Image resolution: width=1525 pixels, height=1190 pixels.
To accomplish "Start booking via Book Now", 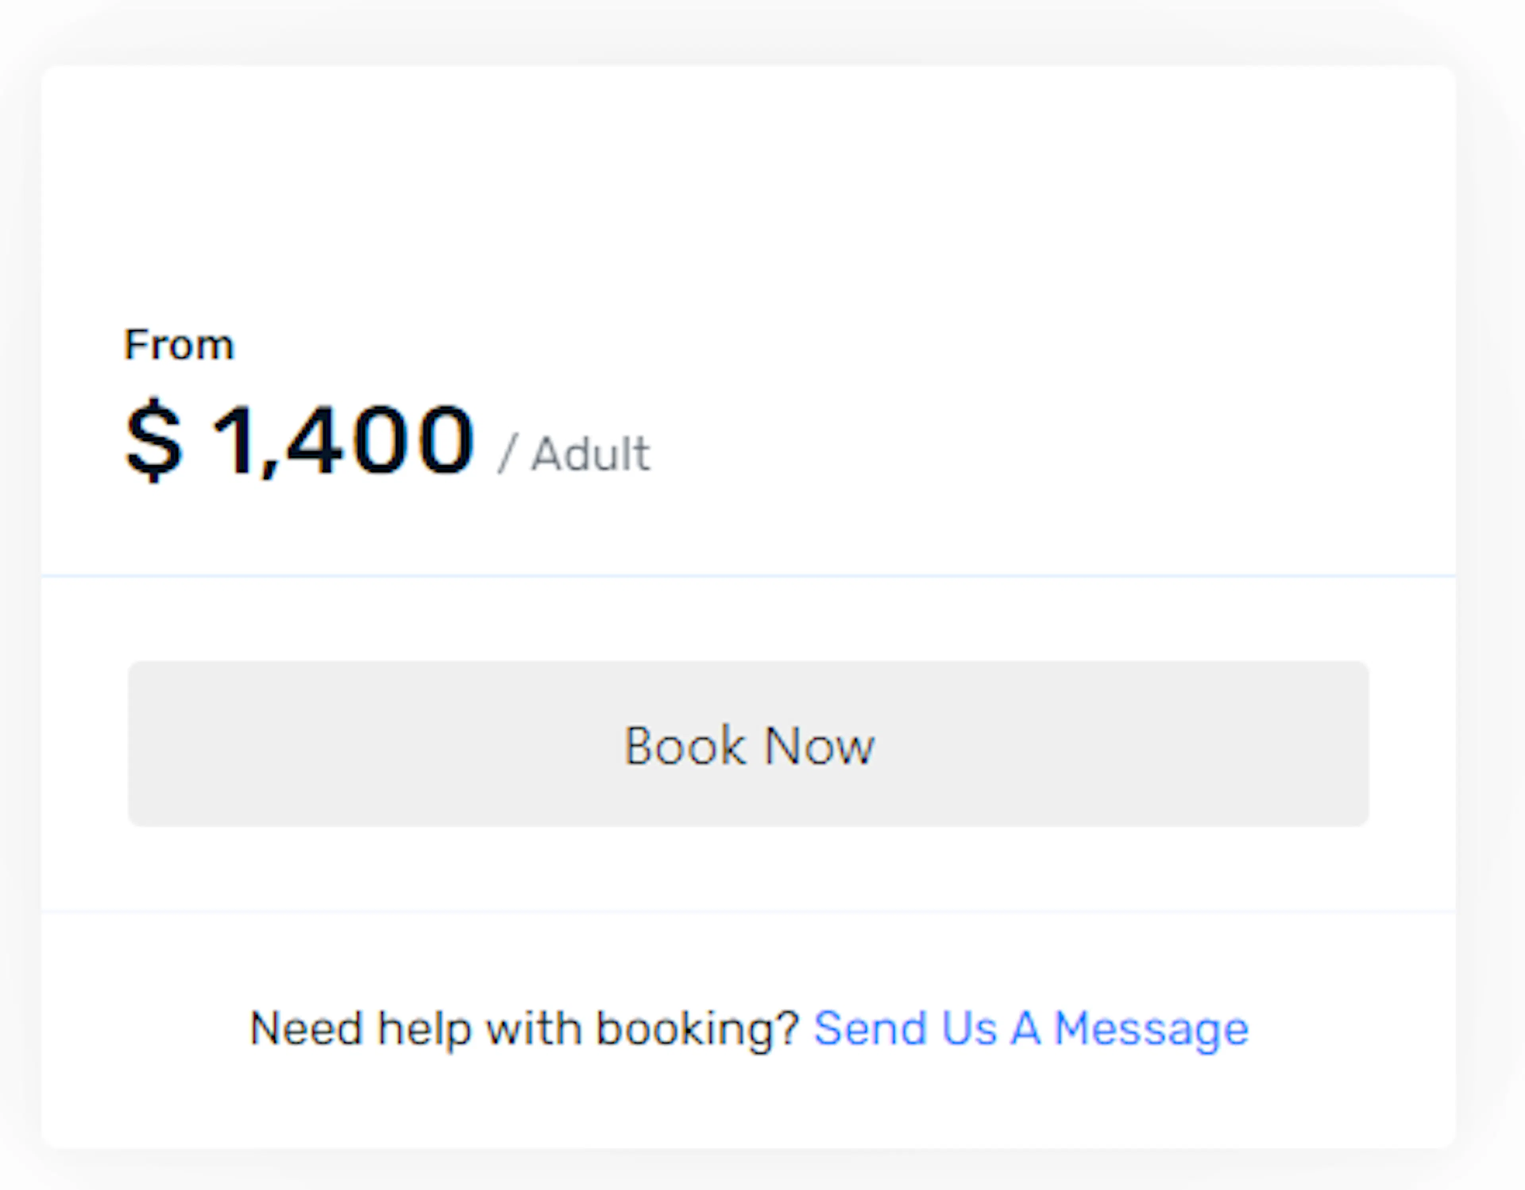I will point(748,743).
